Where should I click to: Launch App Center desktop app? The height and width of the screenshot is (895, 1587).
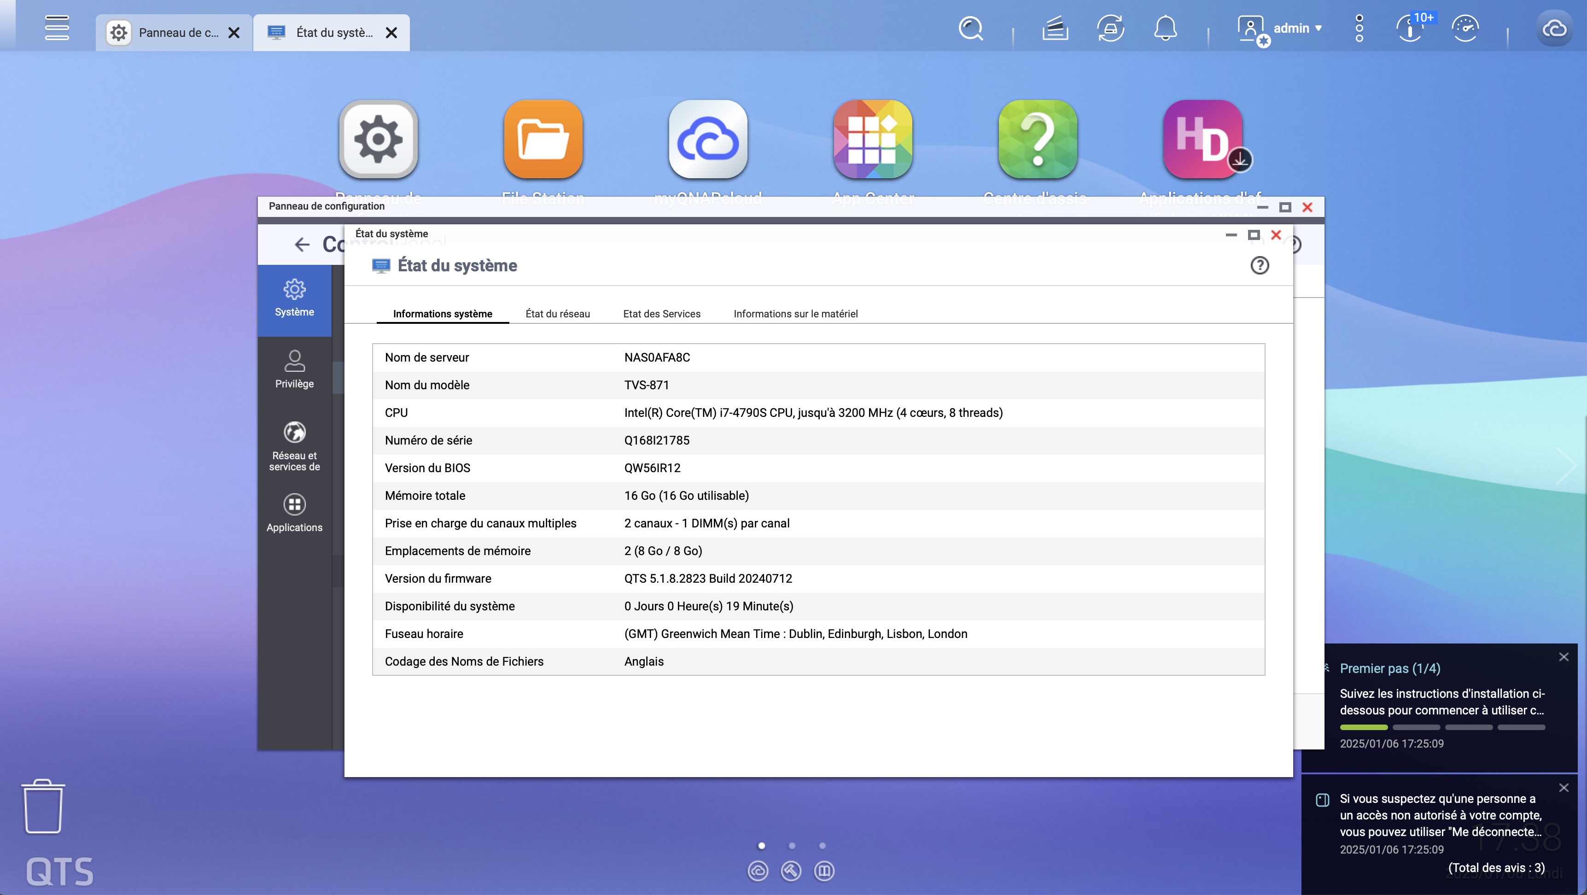pyautogui.click(x=872, y=140)
